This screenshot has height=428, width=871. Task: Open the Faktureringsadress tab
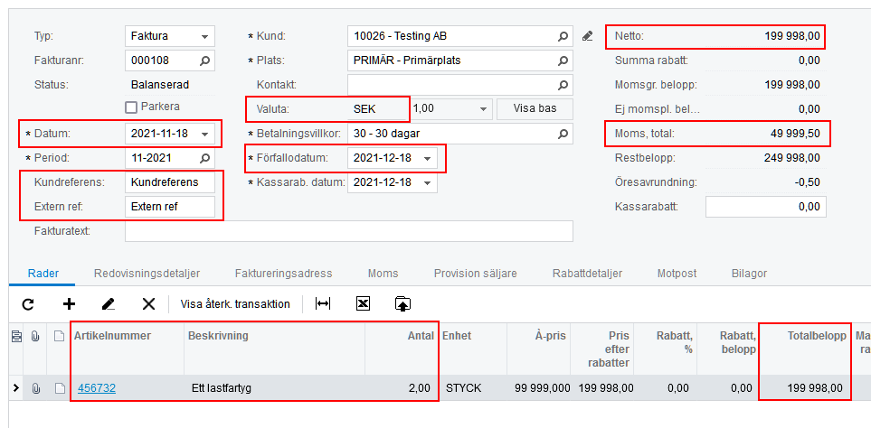click(283, 273)
